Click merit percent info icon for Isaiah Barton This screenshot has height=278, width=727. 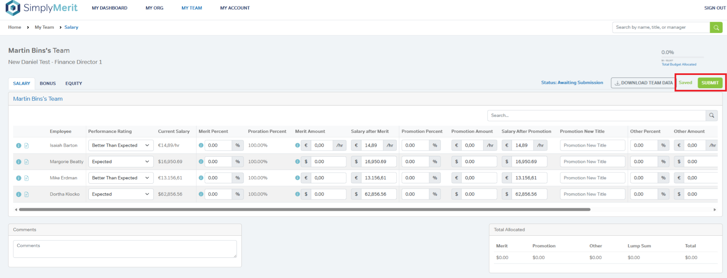click(x=201, y=145)
